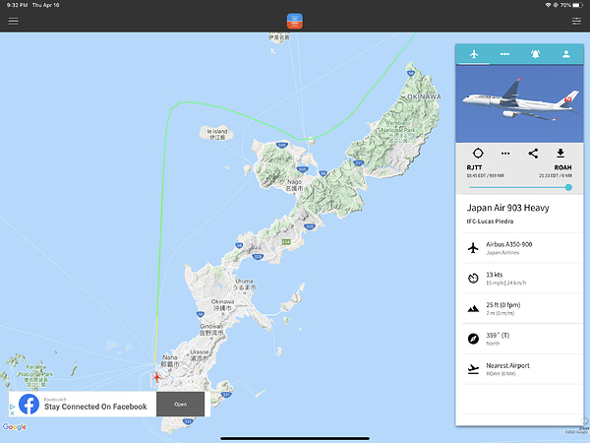
Task: Select the red aircraft marker on map
Action: click(x=156, y=376)
